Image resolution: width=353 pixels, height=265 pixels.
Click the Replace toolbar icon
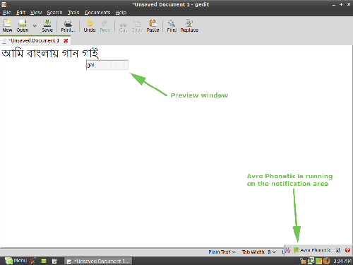189,25
